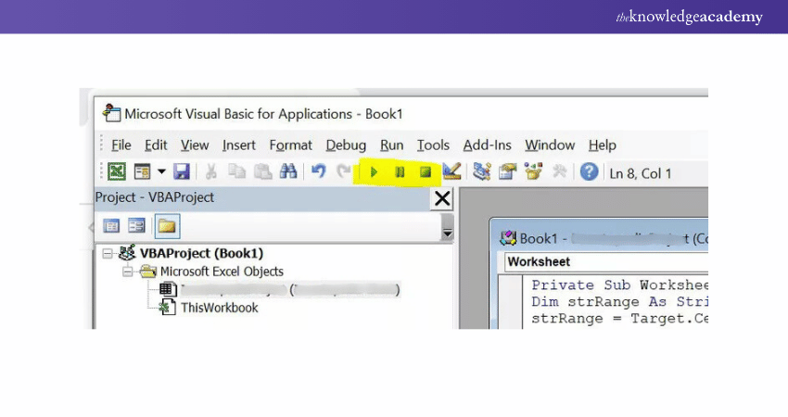Click the Book1 code window title bar
Image resolution: width=788 pixels, height=417 pixels.
click(x=599, y=237)
